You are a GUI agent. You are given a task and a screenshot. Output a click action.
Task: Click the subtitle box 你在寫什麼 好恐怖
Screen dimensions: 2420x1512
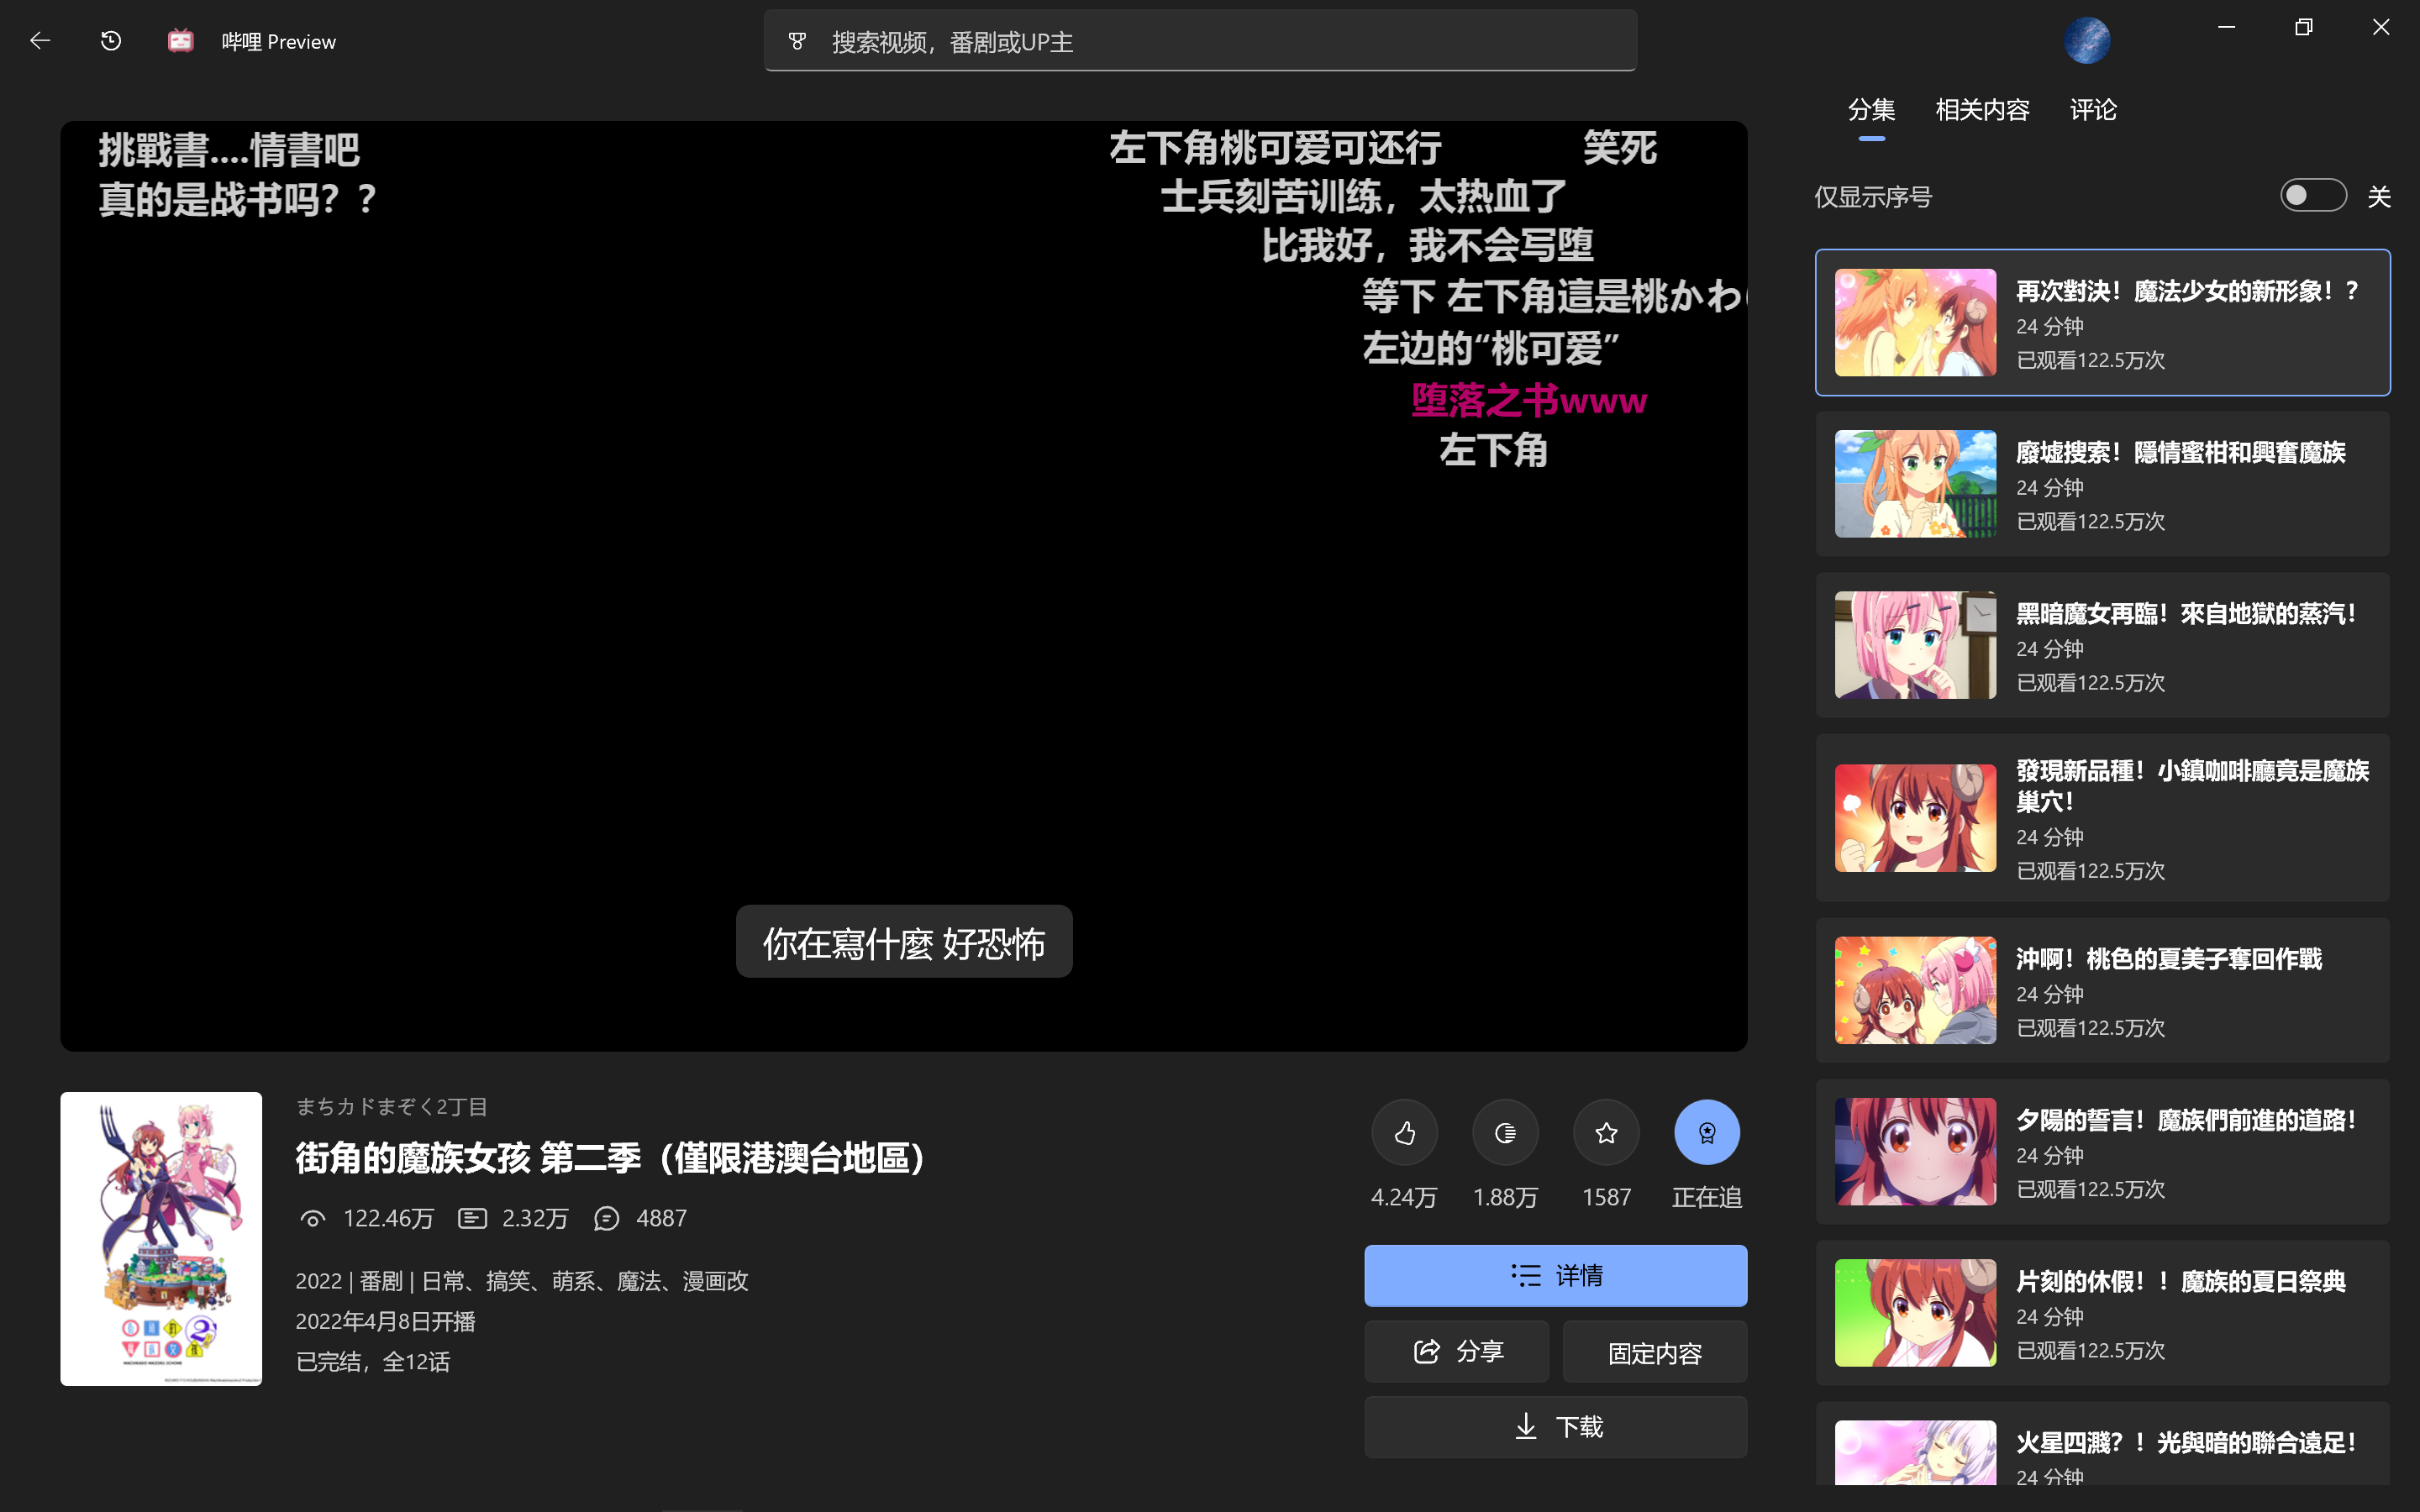pyautogui.click(x=904, y=942)
